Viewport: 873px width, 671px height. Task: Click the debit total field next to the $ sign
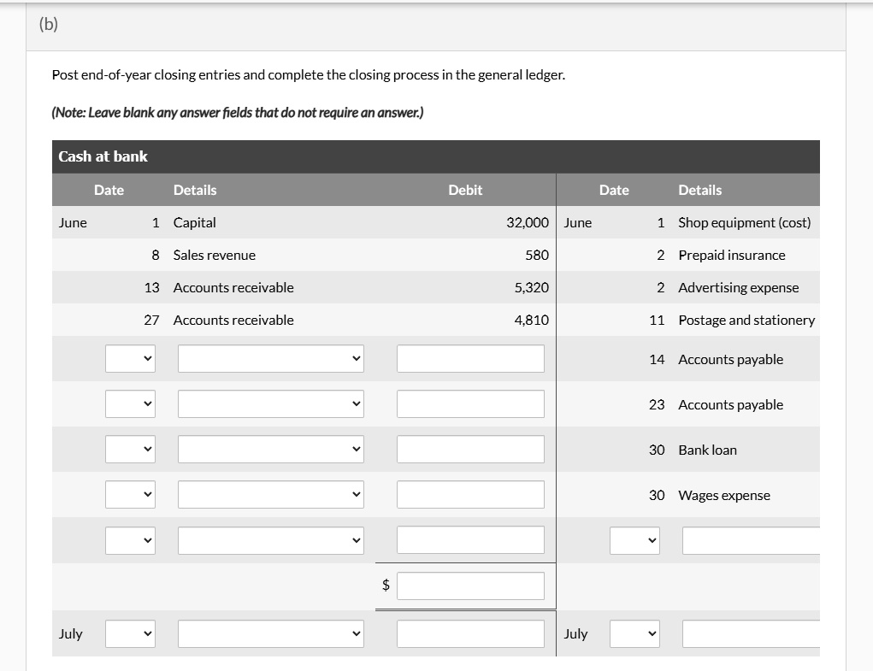[470, 586]
